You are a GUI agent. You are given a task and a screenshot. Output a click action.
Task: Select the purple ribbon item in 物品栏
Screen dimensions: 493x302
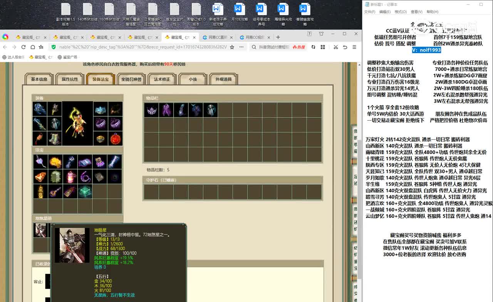coord(166,110)
